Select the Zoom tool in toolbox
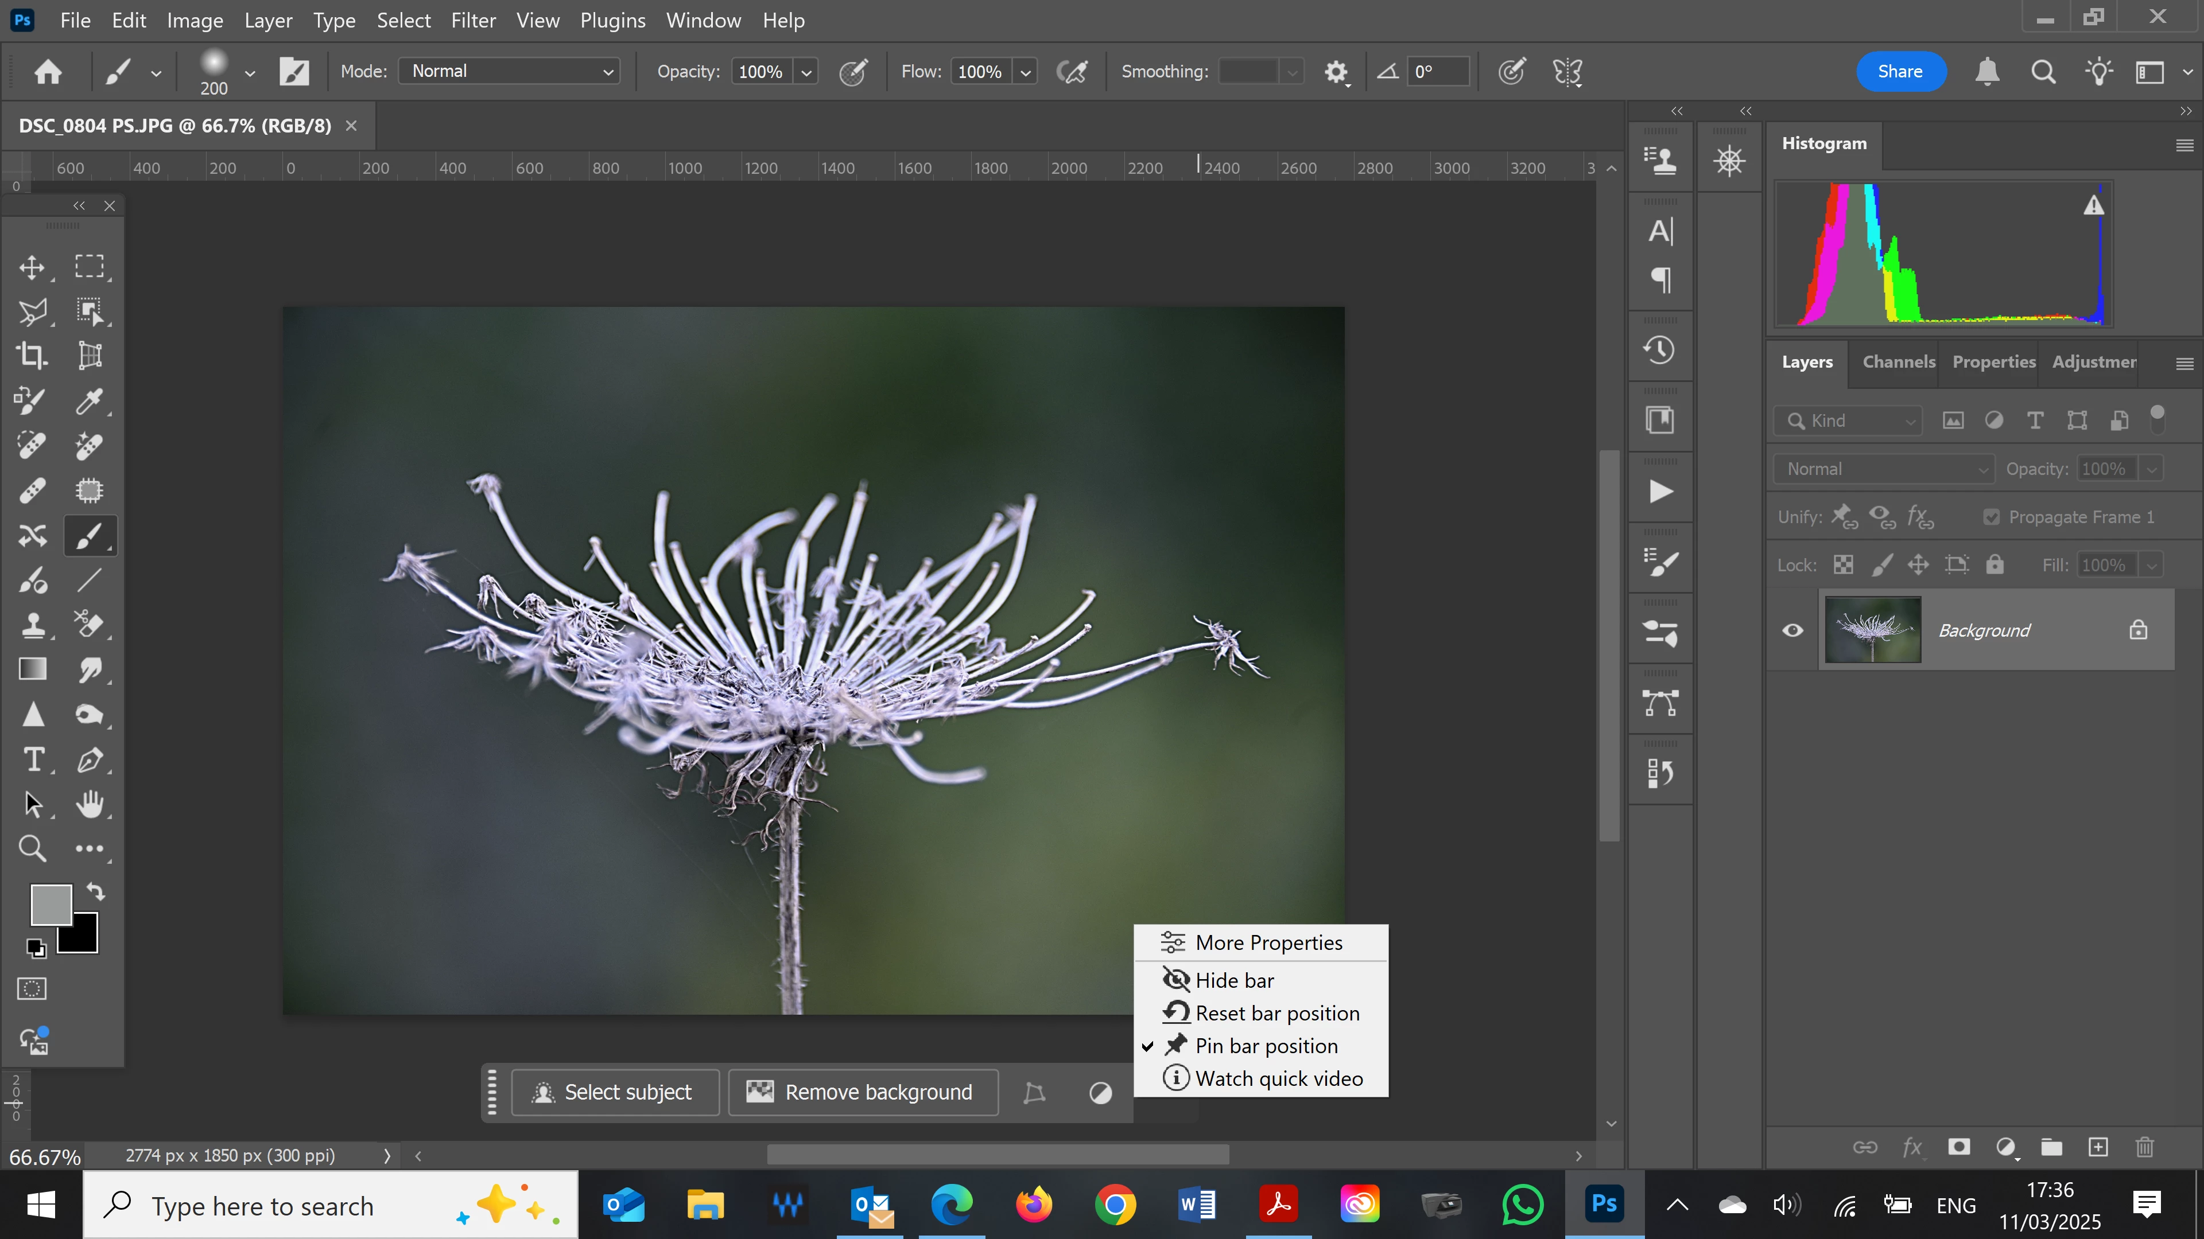 (x=33, y=848)
